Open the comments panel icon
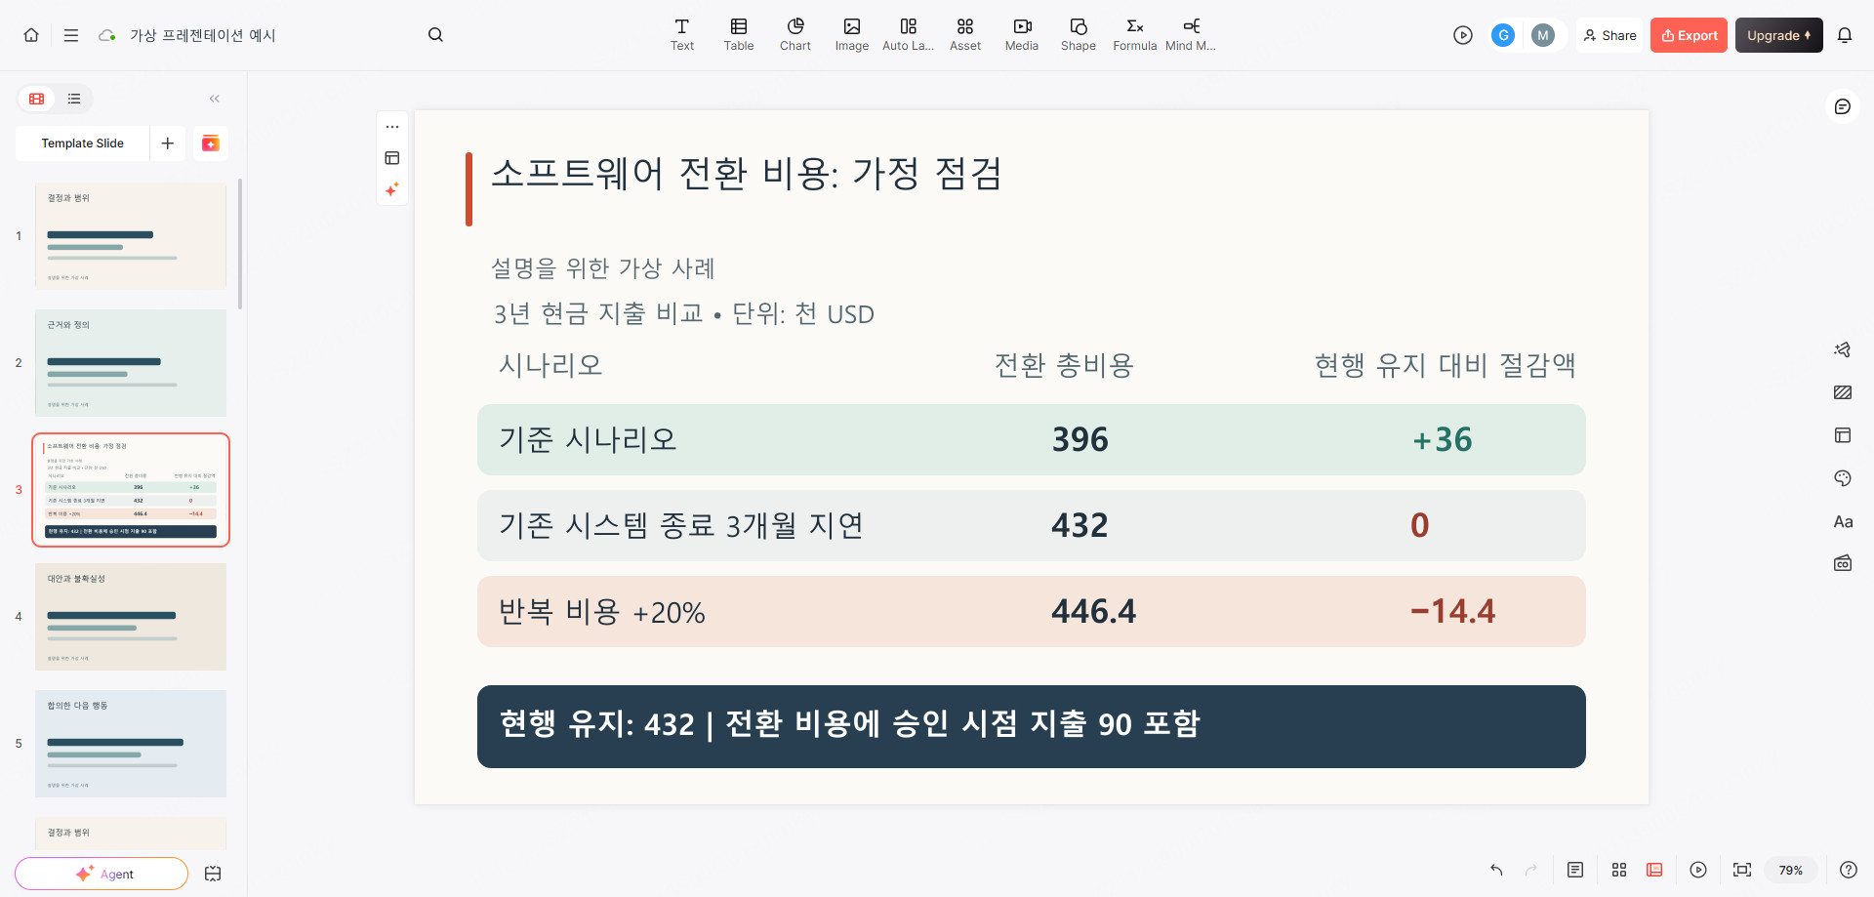The width and height of the screenshot is (1874, 897). tap(1843, 106)
